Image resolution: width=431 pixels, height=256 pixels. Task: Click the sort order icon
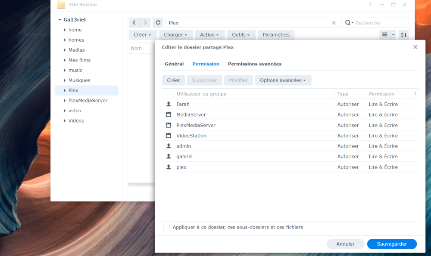point(403,35)
